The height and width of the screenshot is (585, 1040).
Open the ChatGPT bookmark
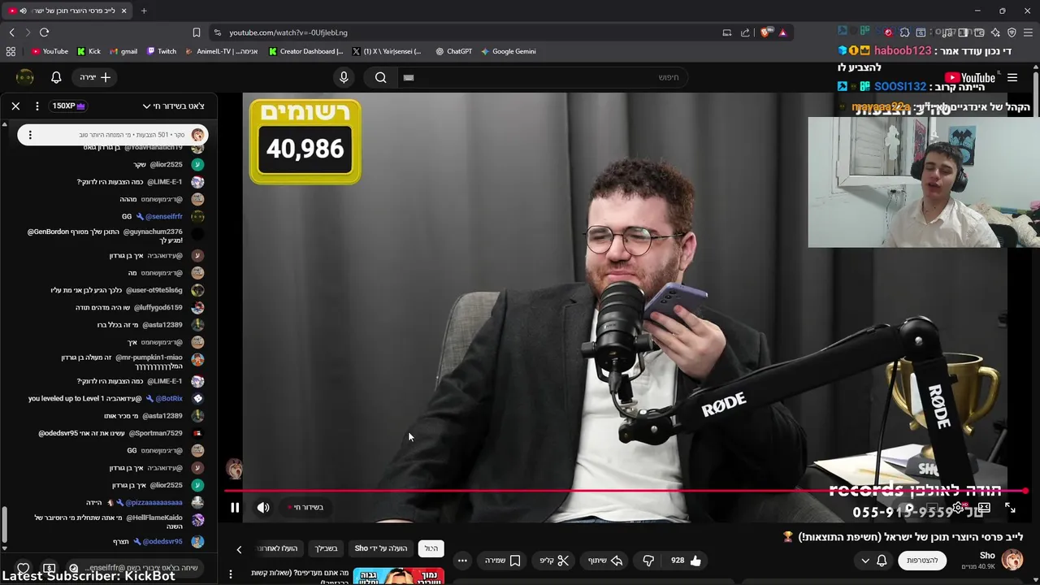pyautogui.click(x=453, y=51)
